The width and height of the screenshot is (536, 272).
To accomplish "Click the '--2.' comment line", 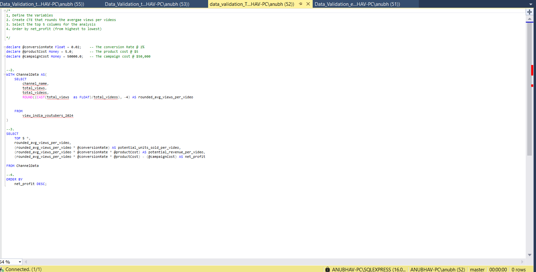I will tap(10, 70).
